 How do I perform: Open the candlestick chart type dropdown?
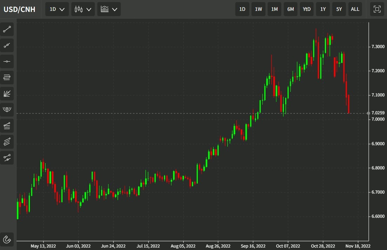pos(83,9)
